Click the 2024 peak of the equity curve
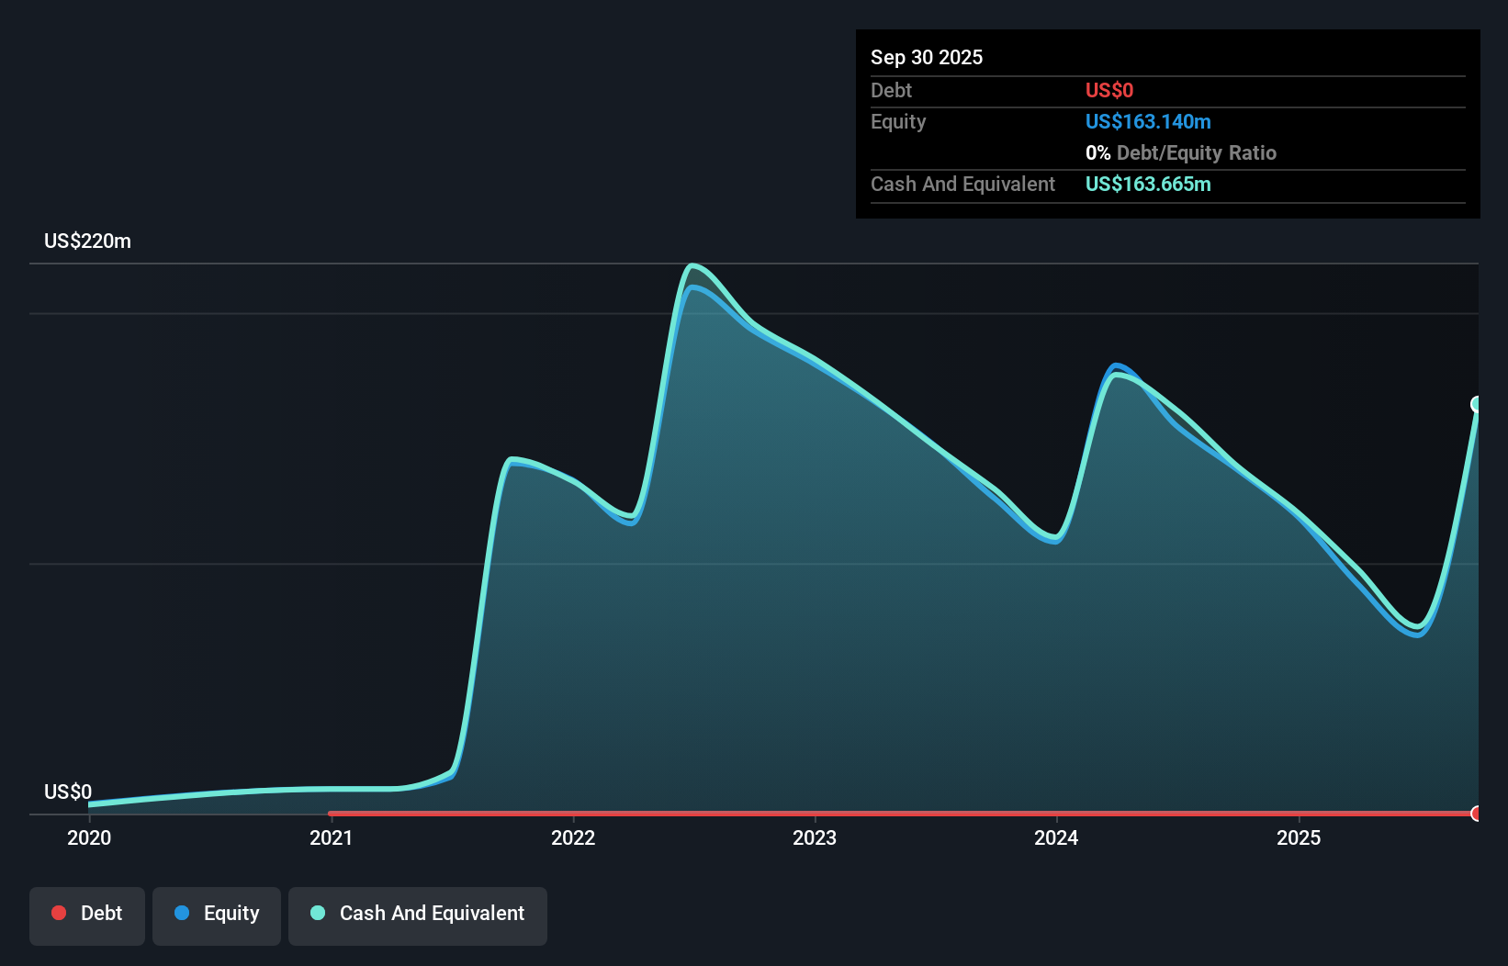The width and height of the screenshot is (1508, 966). tap(1117, 365)
